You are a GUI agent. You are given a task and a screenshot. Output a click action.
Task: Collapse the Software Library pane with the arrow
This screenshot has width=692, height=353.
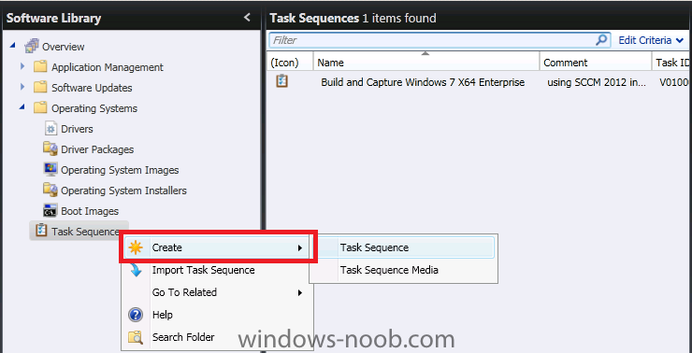pos(247,18)
